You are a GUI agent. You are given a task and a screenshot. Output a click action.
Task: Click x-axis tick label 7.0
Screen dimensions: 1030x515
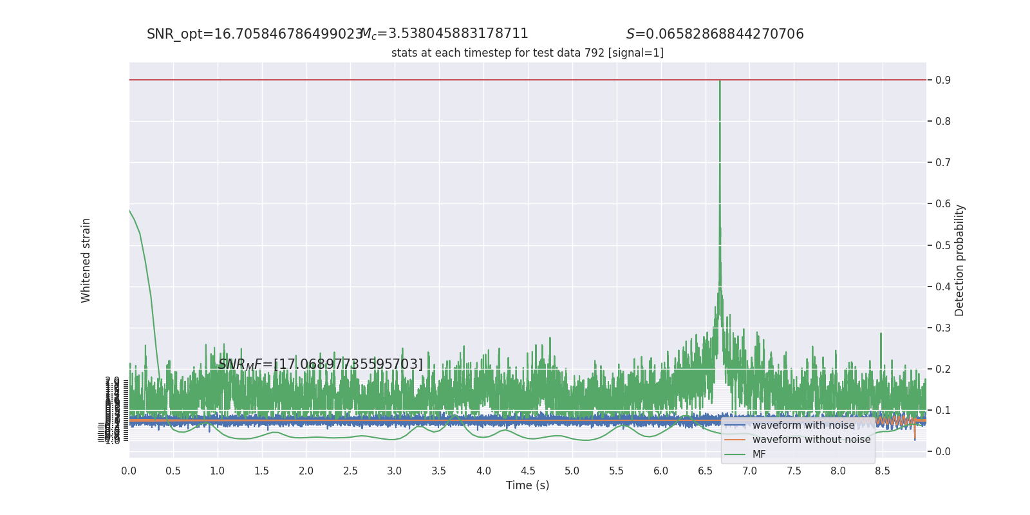pyautogui.click(x=750, y=471)
